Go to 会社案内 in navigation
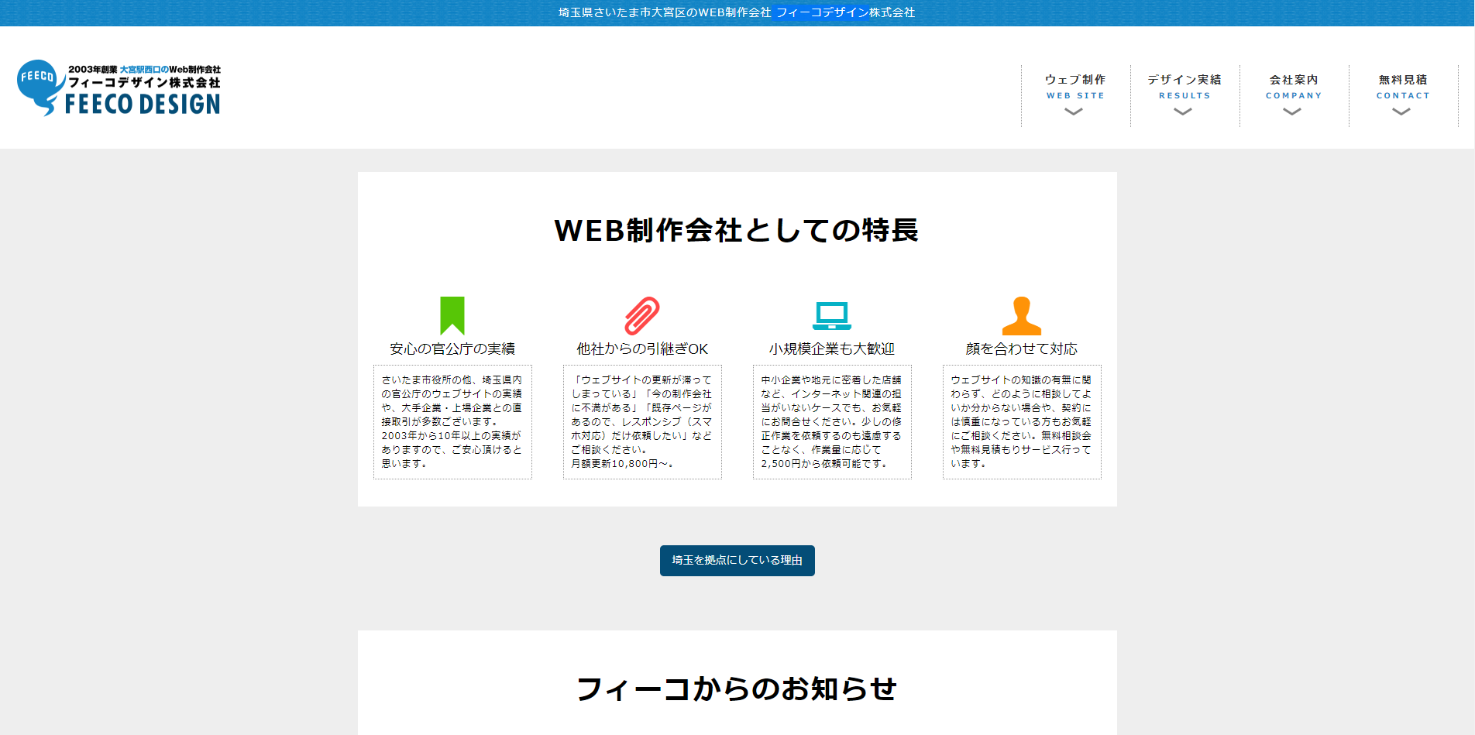Viewport: 1475px width, 735px height. point(1294,80)
